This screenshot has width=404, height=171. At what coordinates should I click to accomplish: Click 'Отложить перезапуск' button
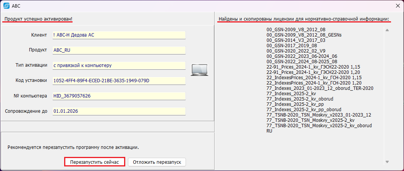click(157, 162)
